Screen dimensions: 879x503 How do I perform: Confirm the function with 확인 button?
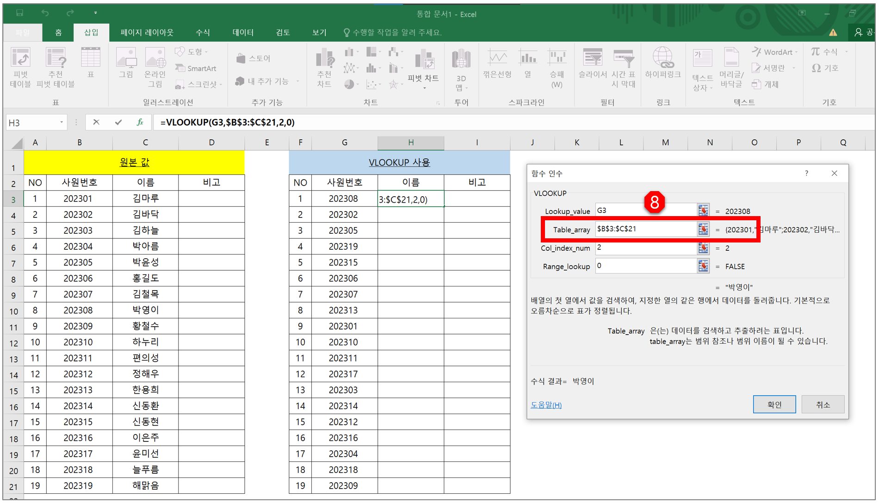coord(774,404)
